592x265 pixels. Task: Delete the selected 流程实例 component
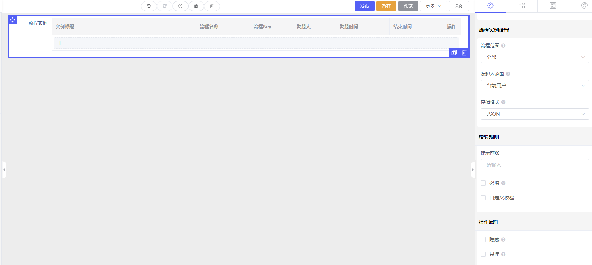point(464,53)
